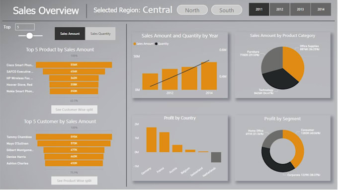Select the South region button
This screenshot has height=190, width=338.
(227, 10)
